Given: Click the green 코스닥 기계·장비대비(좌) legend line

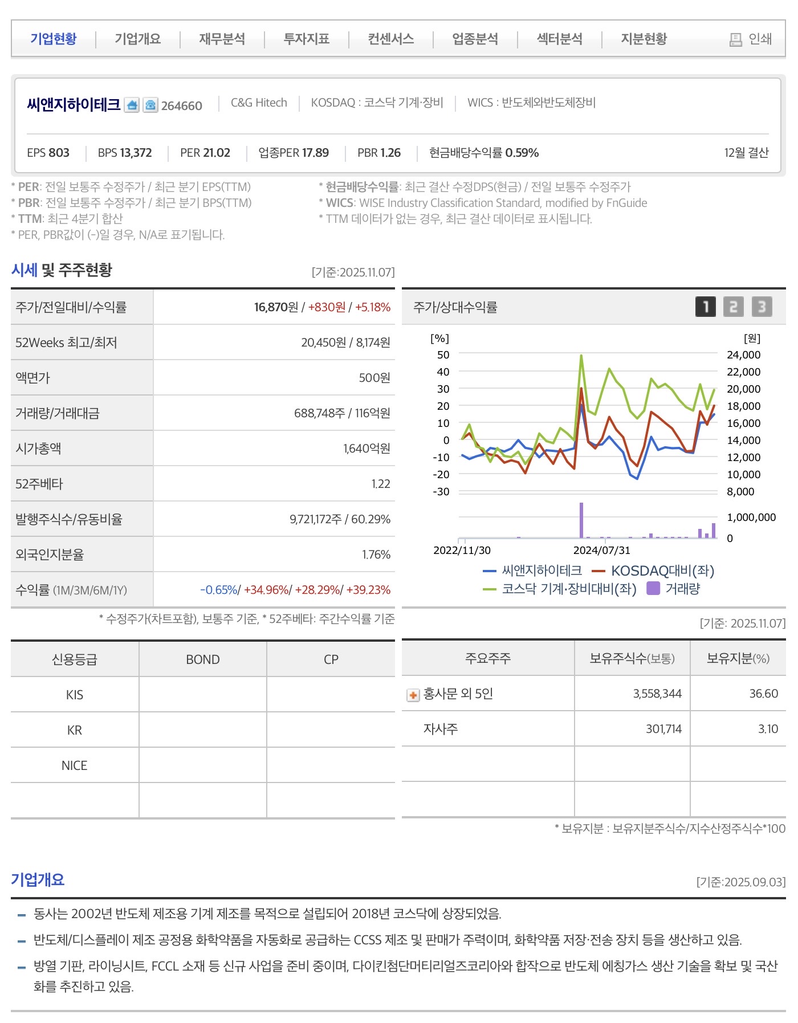Looking at the screenshot, I should 490,589.
